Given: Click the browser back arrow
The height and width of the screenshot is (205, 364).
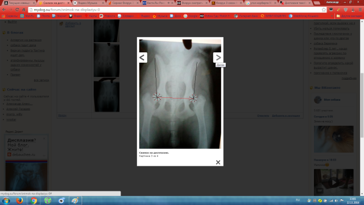Looking at the screenshot, I should pos(4,10).
